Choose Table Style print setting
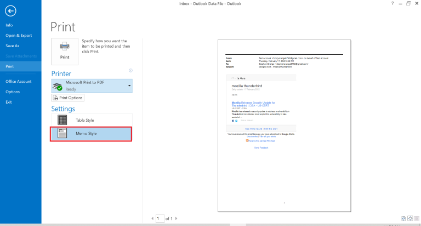421x226 pixels. pos(92,120)
